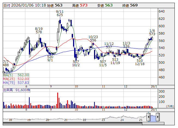
Task: Click the 7/7 488 low label
Action: pyautogui.click(x=6, y=63)
